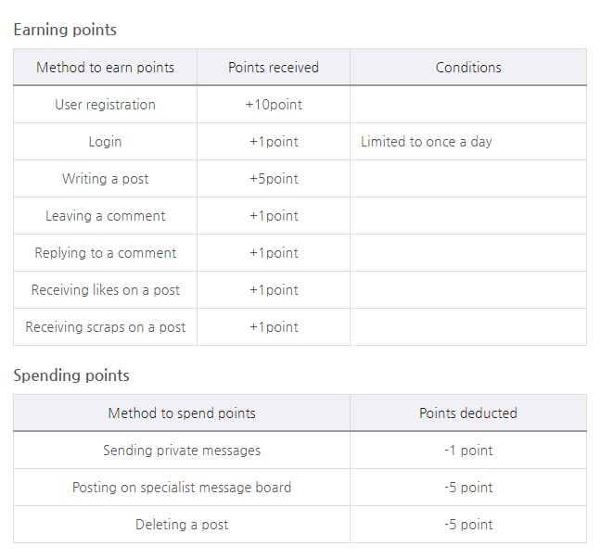Click the Points deducted column header
Viewport: 601px width, 559px height.
tap(468, 413)
